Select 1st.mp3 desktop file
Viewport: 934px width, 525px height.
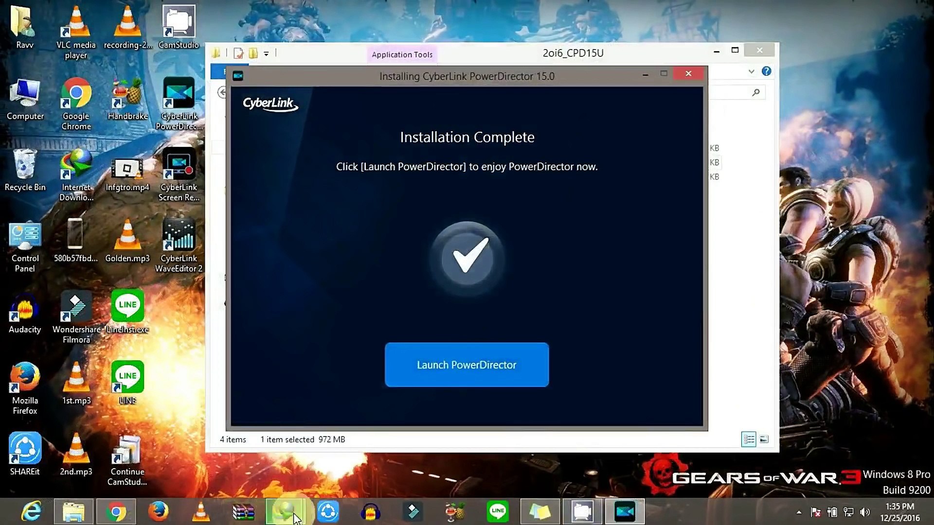point(76,384)
